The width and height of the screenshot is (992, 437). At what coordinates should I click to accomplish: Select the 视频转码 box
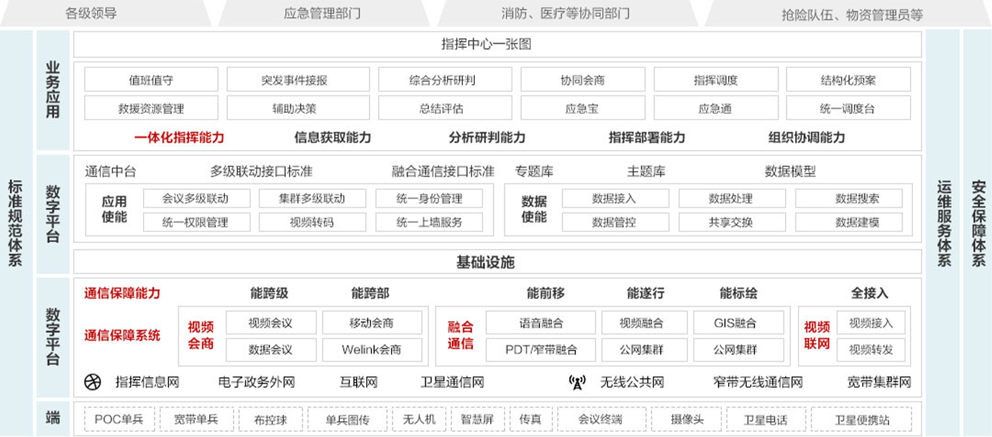click(313, 222)
